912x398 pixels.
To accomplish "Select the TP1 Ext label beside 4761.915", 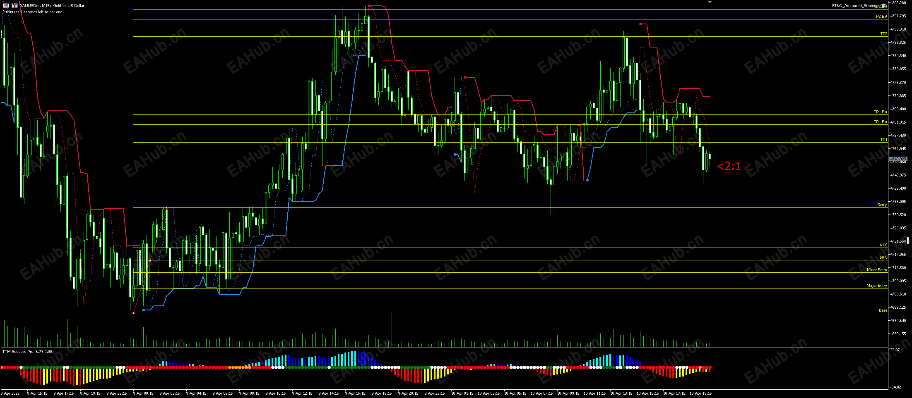I will (x=881, y=122).
